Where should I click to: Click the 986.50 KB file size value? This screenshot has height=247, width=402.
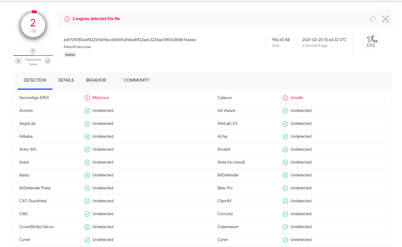click(281, 40)
